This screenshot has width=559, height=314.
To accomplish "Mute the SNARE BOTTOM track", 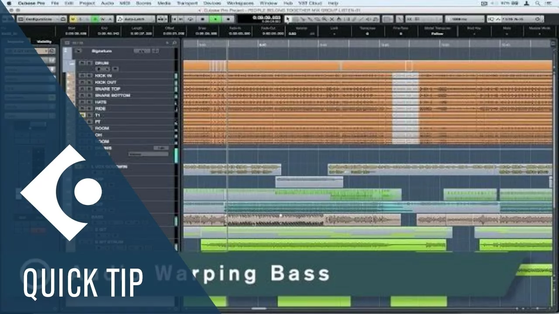I will click(x=82, y=95).
